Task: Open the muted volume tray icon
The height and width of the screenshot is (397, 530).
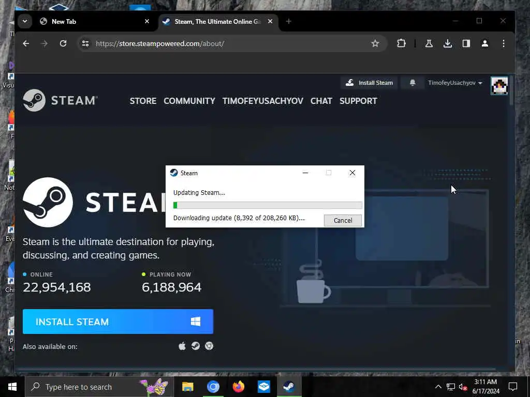Action: pos(463,387)
